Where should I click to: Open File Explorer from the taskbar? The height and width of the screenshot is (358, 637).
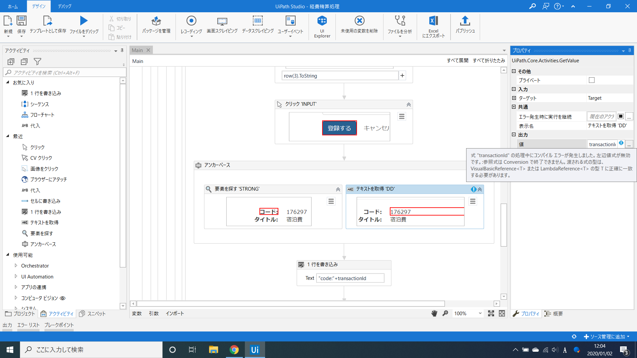pyautogui.click(x=213, y=350)
